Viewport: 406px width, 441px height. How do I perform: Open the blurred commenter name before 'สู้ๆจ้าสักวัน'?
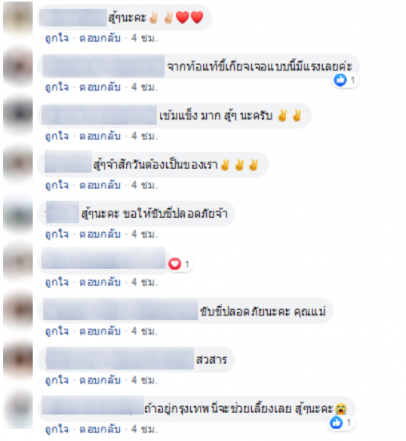click(69, 161)
